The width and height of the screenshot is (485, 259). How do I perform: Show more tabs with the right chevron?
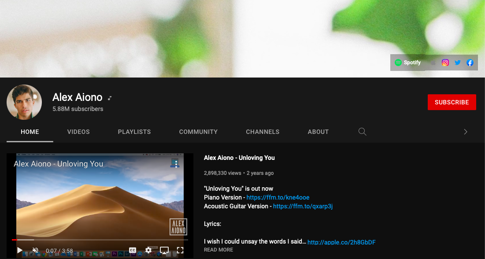click(x=466, y=132)
